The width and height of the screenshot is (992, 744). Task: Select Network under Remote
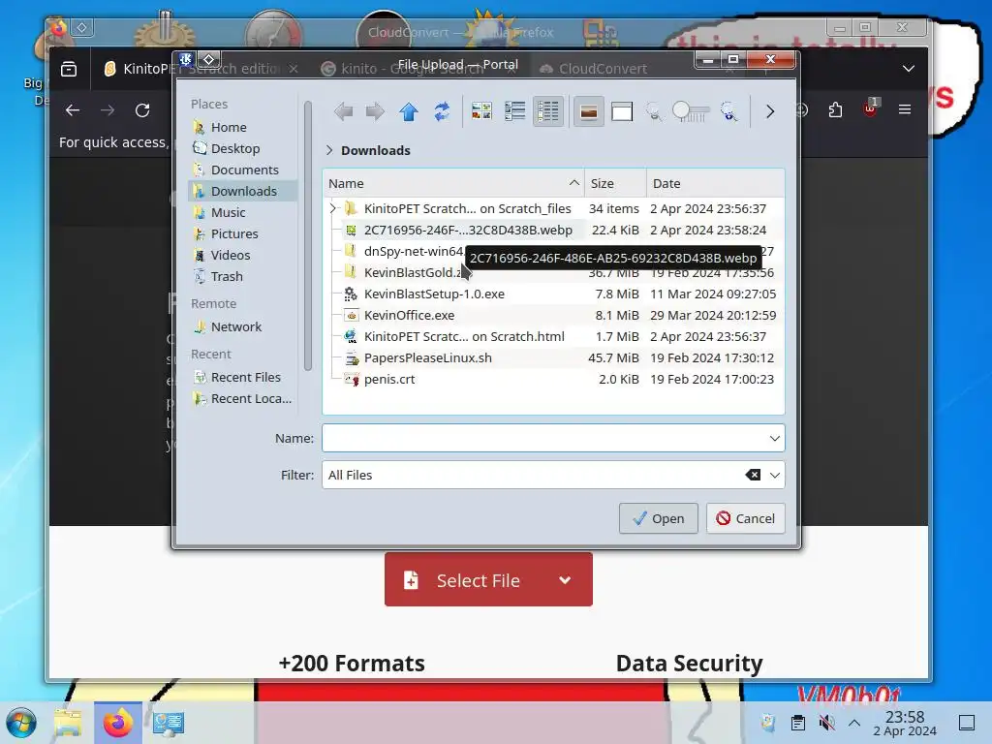point(242,327)
